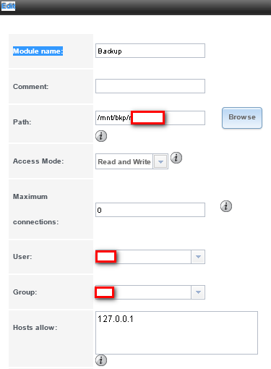The height and width of the screenshot is (369, 271).
Task: Select the Path input field
Action: [x=150, y=118]
